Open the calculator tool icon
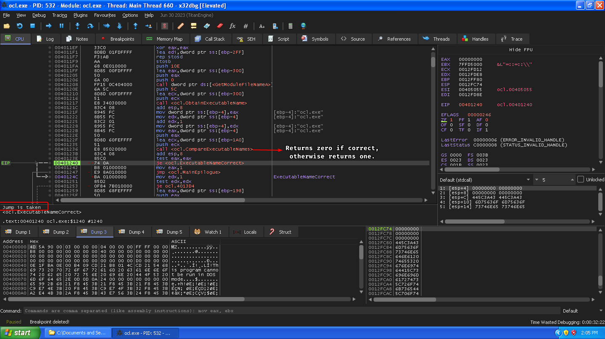This screenshot has height=339, width=605. [290, 26]
